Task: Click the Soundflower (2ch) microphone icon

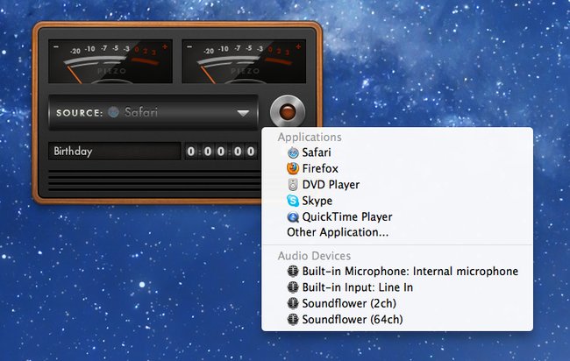Action: point(293,303)
